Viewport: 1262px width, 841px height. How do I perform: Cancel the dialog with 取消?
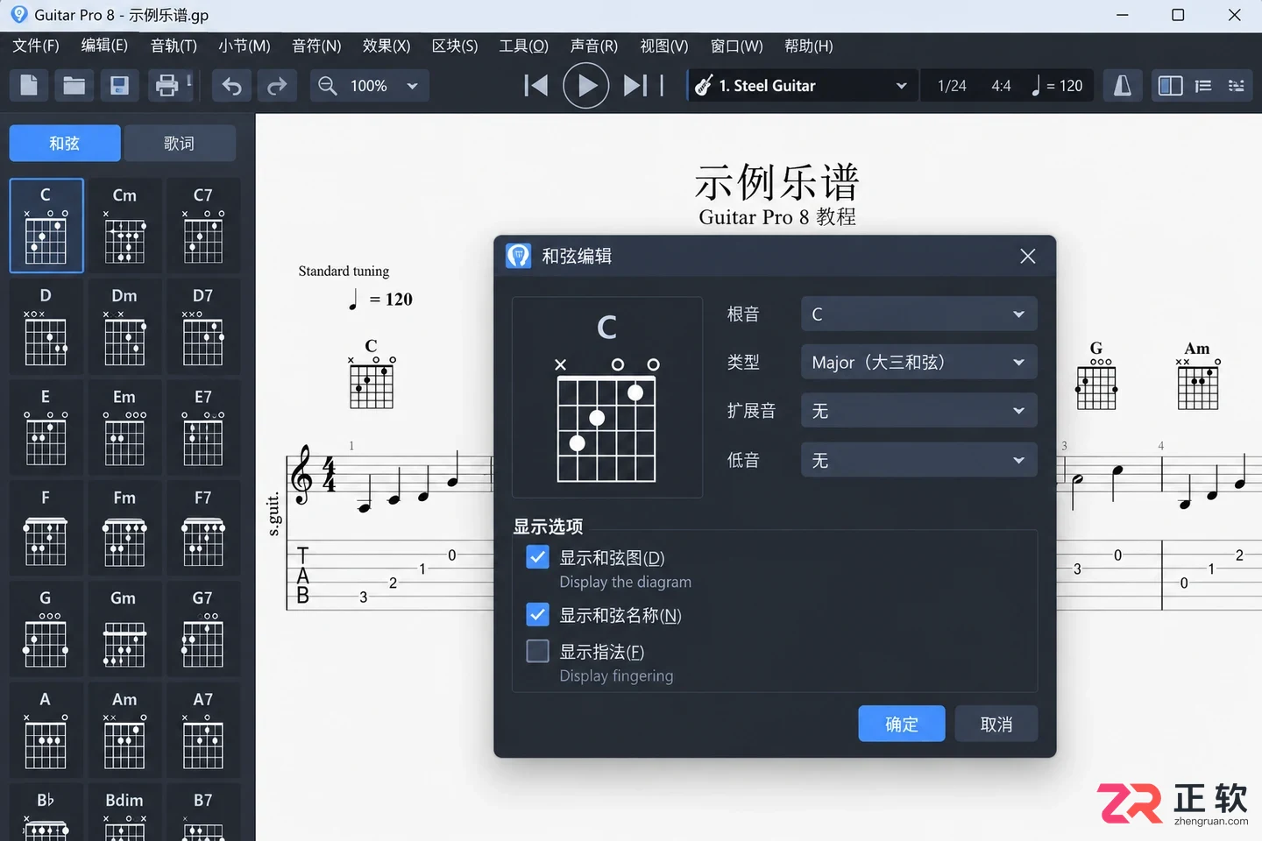click(x=996, y=724)
